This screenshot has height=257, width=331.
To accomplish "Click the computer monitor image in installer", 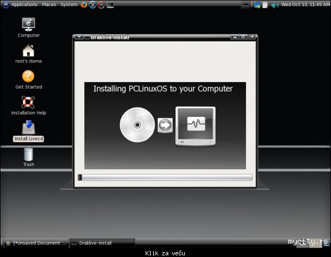I will [x=195, y=126].
